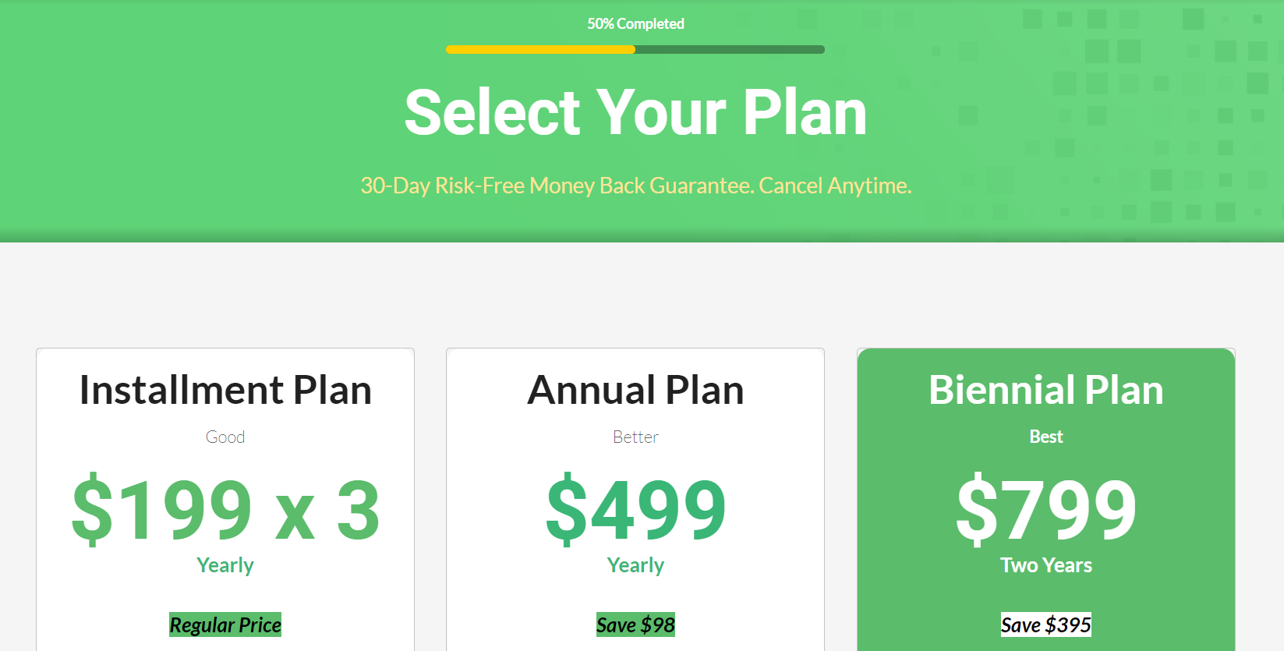Select the Installment Plan heading
This screenshot has width=1284, height=651.
[225, 390]
